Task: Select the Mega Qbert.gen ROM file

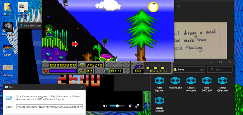Action: point(223,84)
